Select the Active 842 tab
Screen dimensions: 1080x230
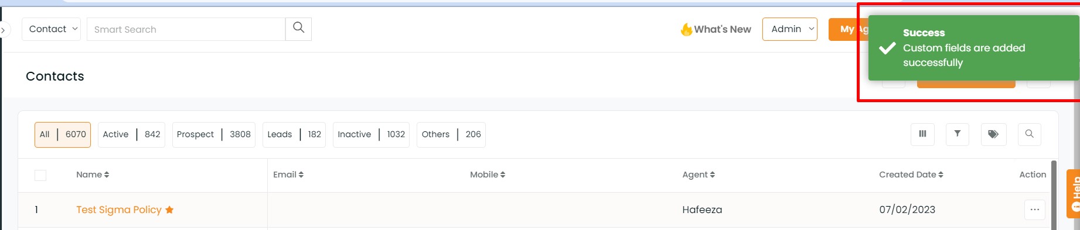click(131, 134)
